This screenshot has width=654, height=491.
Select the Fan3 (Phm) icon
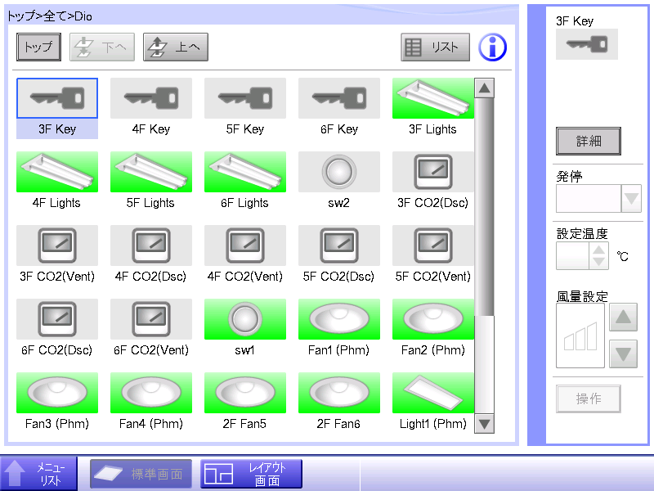point(57,393)
